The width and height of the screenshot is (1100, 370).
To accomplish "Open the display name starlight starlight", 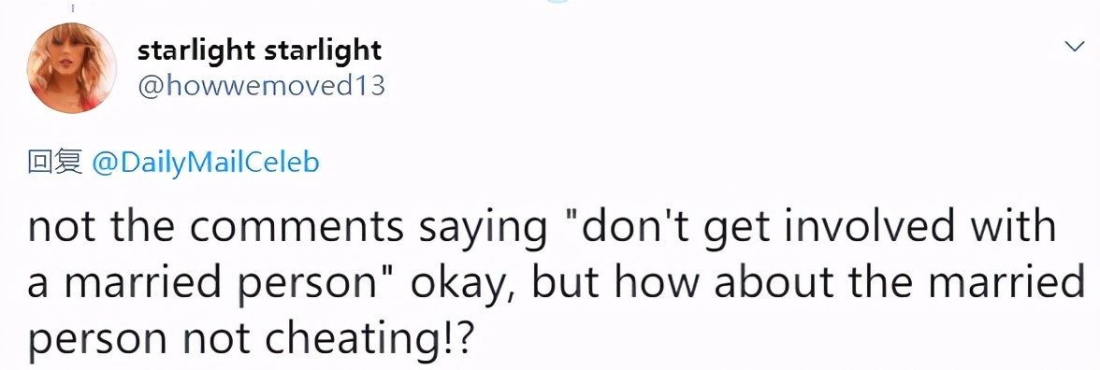I will (260, 50).
